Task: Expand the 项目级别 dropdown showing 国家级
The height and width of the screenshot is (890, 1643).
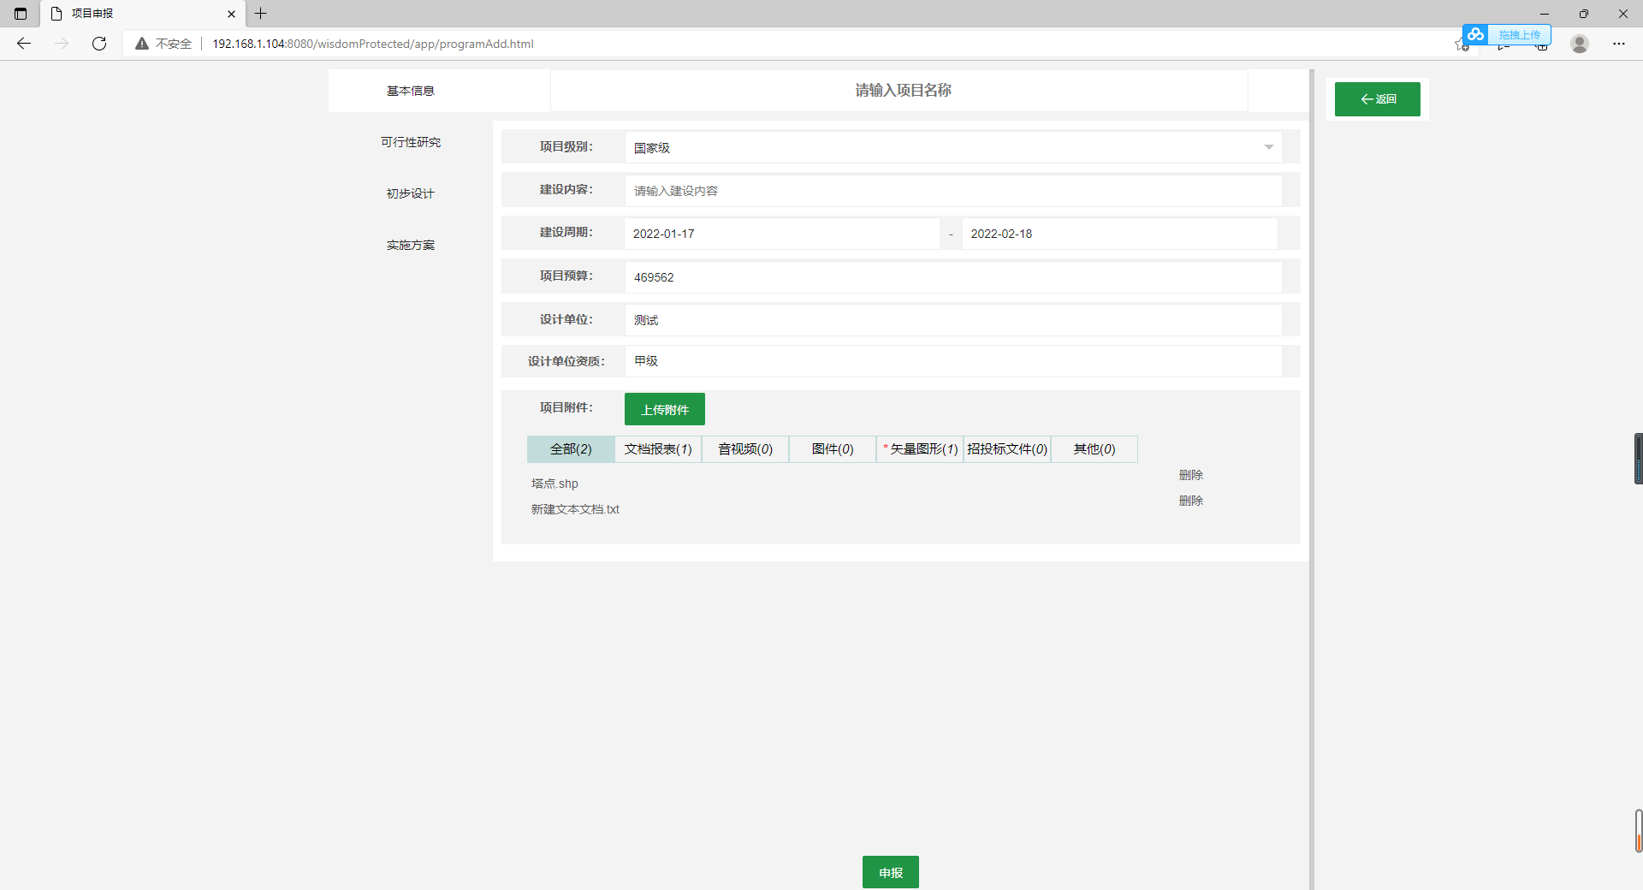Action: pos(952,147)
